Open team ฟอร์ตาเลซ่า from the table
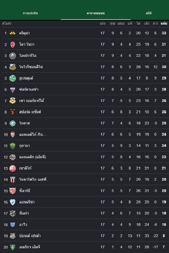 pos(29,89)
